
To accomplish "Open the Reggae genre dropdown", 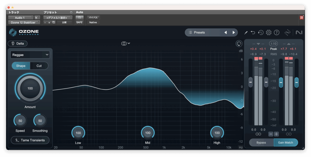I will [x=30, y=55].
